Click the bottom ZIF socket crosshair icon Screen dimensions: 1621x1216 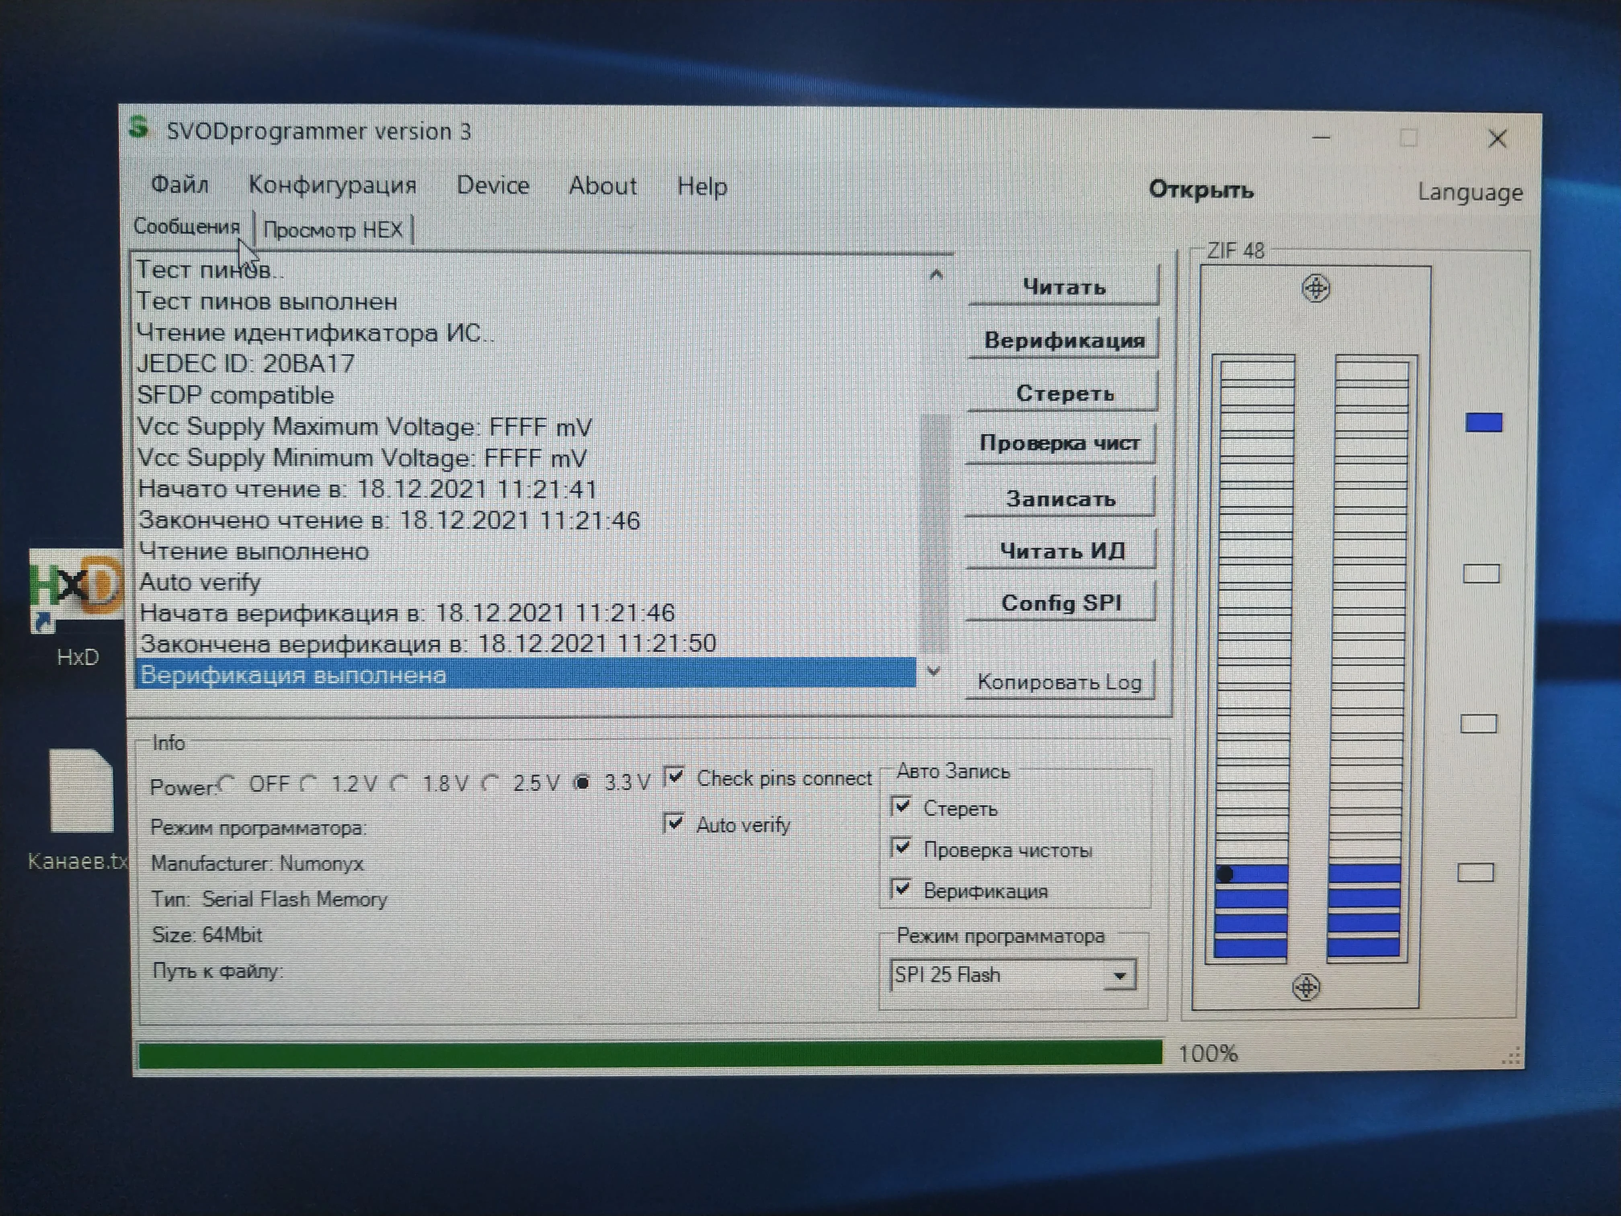pyautogui.click(x=1306, y=987)
